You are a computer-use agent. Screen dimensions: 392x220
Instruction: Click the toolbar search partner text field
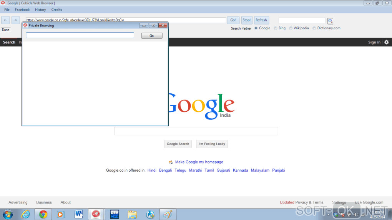point(302,21)
